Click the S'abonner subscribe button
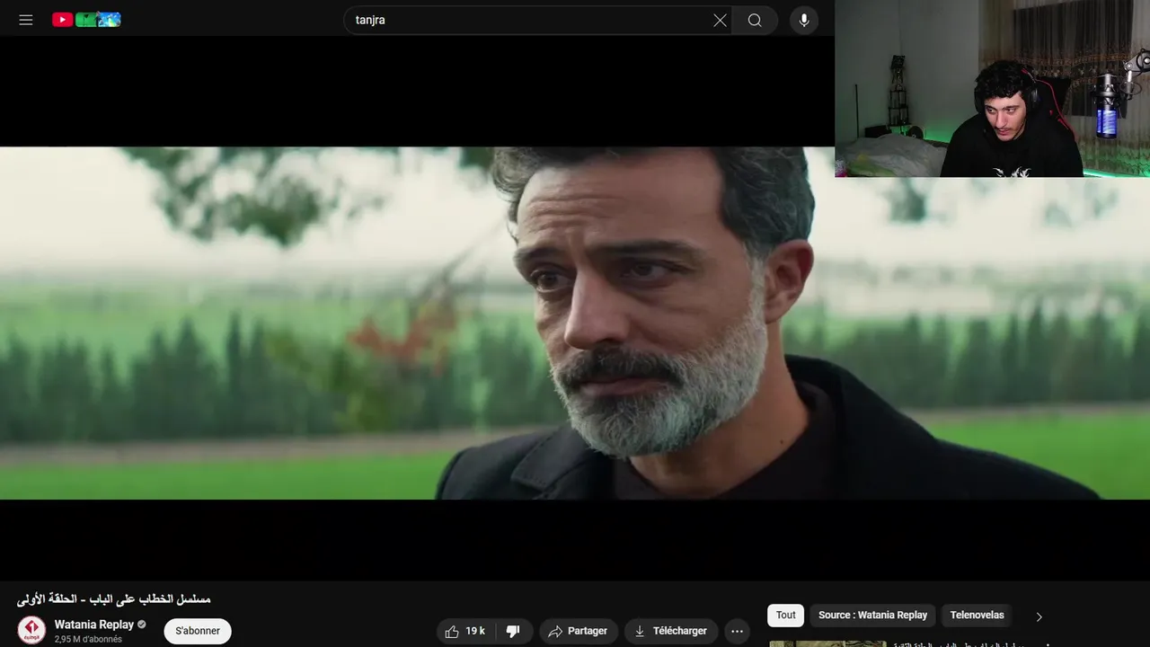 pyautogui.click(x=198, y=631)
